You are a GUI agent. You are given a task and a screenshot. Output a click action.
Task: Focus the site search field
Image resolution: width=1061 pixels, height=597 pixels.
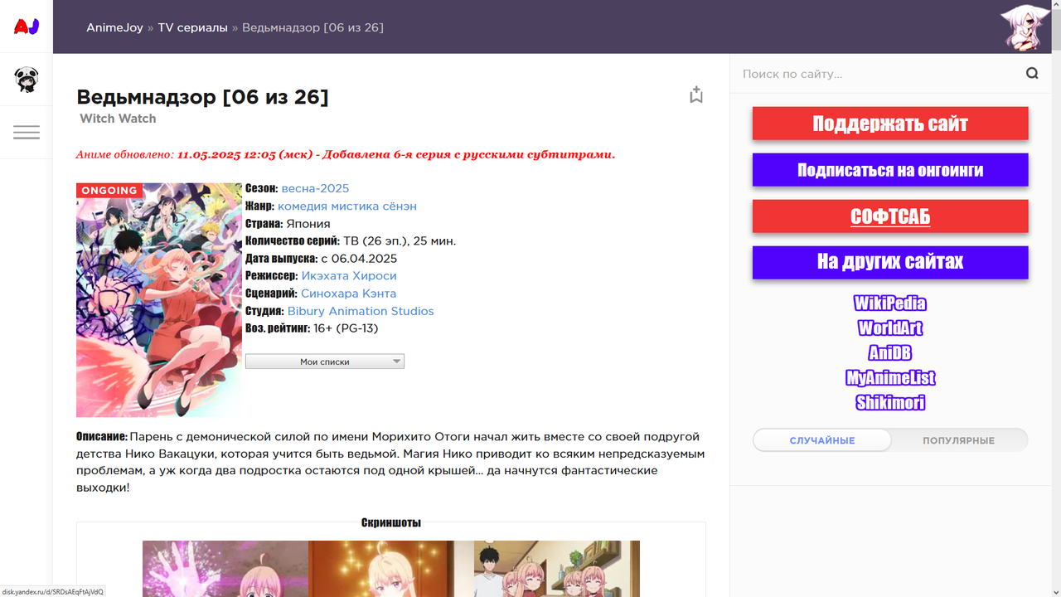click(879, 74)
